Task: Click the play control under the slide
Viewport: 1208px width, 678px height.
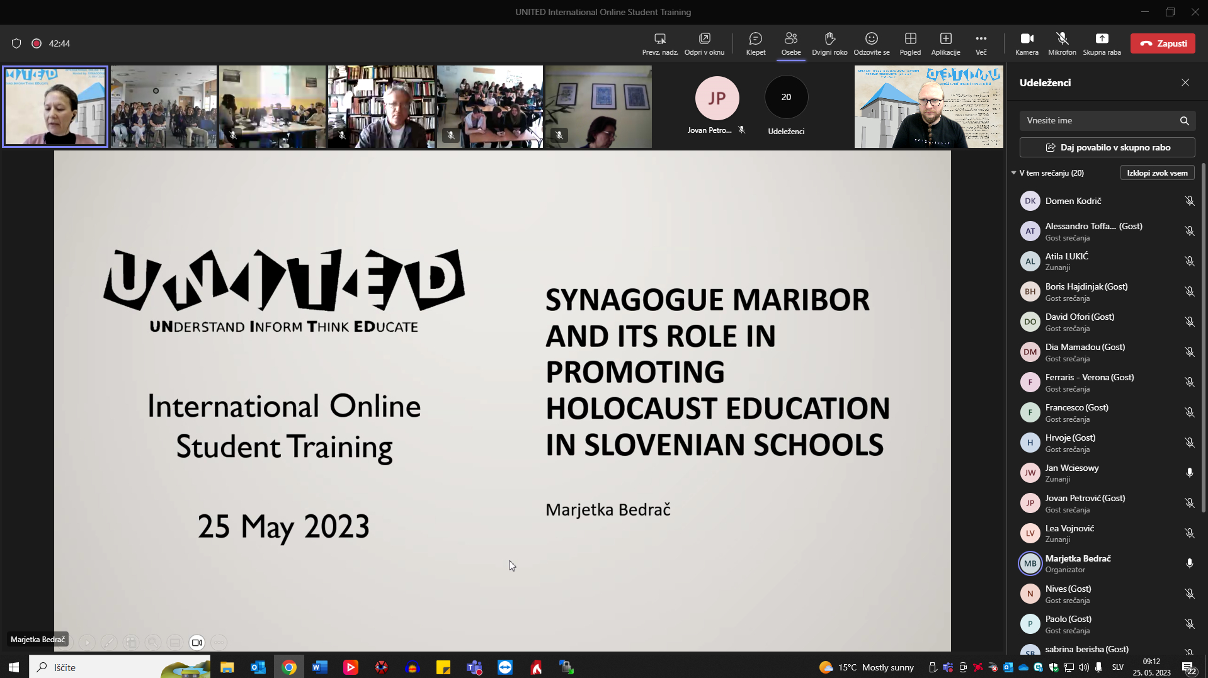Action: click(87, 642)
